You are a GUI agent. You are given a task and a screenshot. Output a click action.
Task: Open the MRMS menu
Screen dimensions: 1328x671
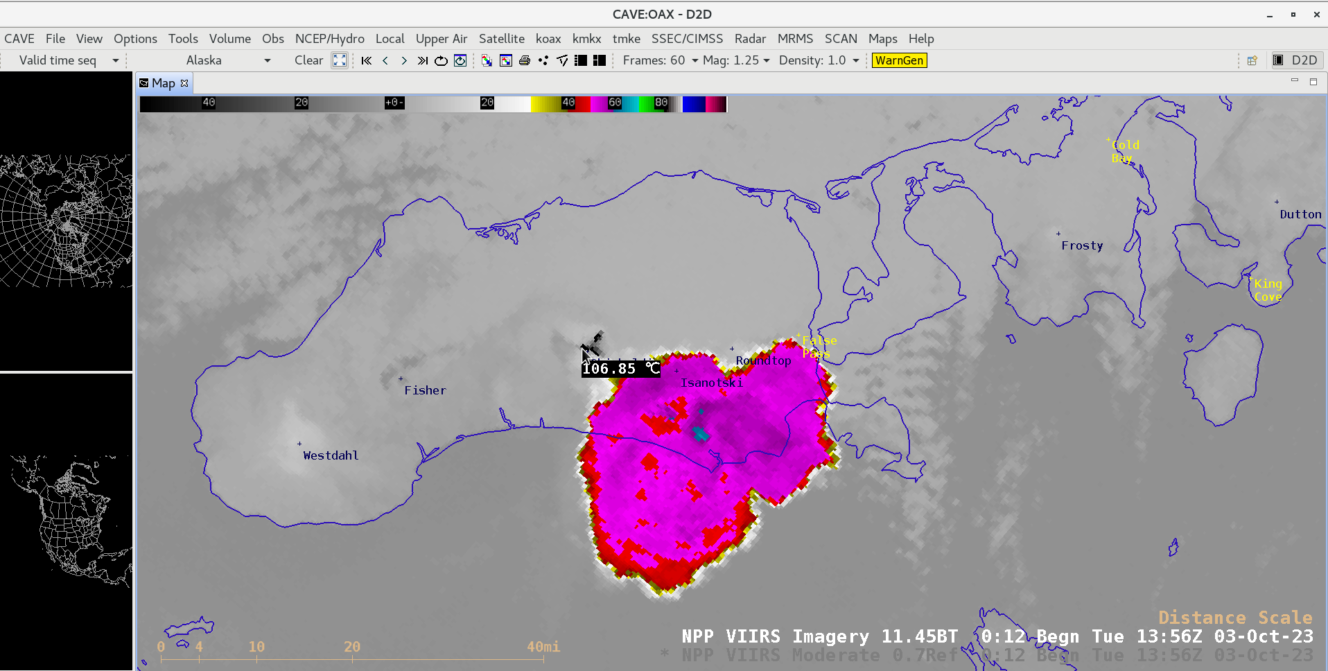(x=795, y=39)
